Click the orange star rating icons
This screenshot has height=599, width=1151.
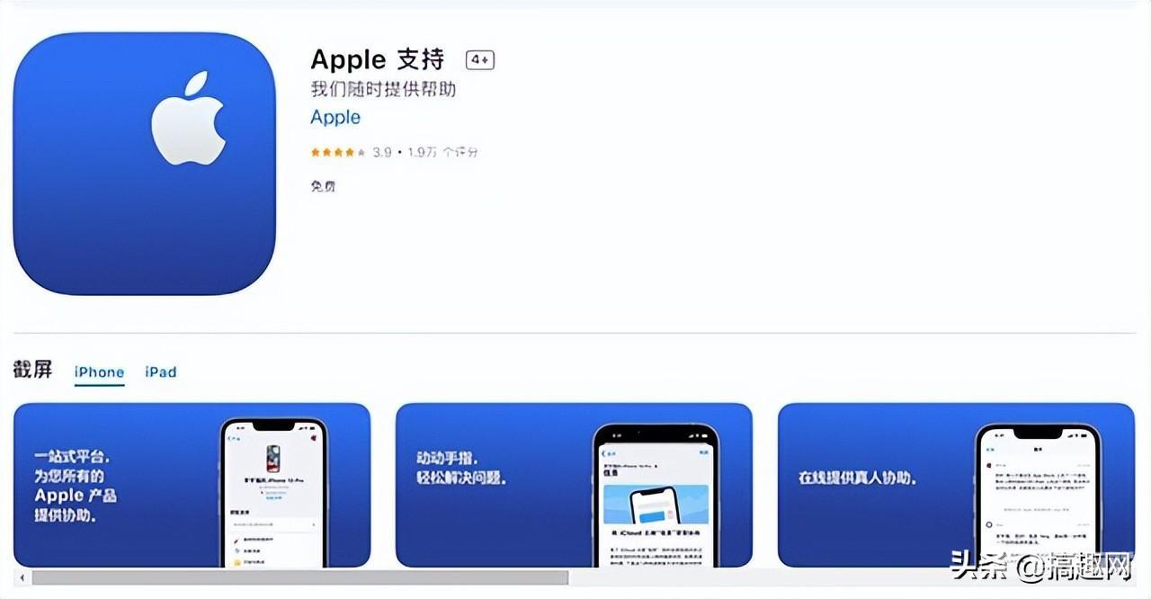338,153
